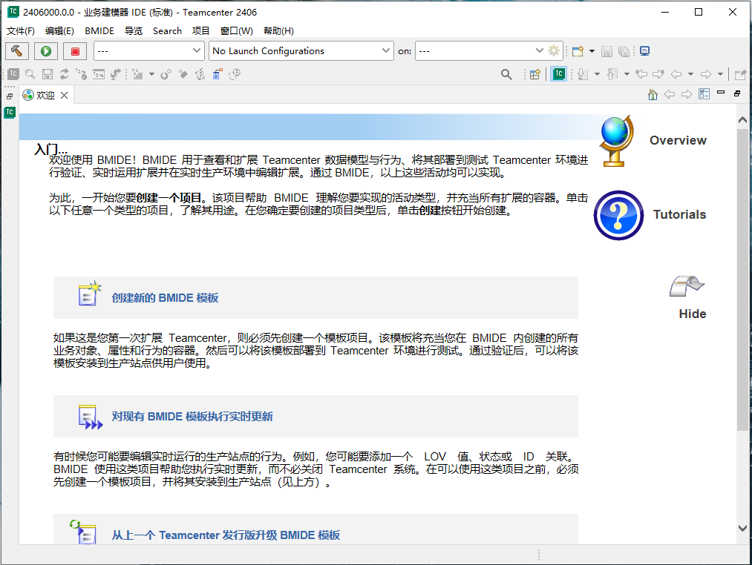Open the launch mode dropdown showing dashes
Image resolution: width=752 pixels, height=565 pixels.
148,51
